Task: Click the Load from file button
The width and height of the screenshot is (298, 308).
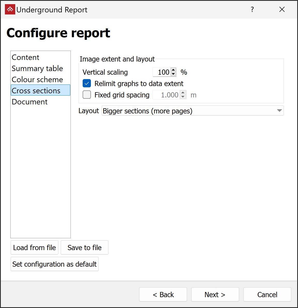Action: pyautogui.click(x=34, y=248)
